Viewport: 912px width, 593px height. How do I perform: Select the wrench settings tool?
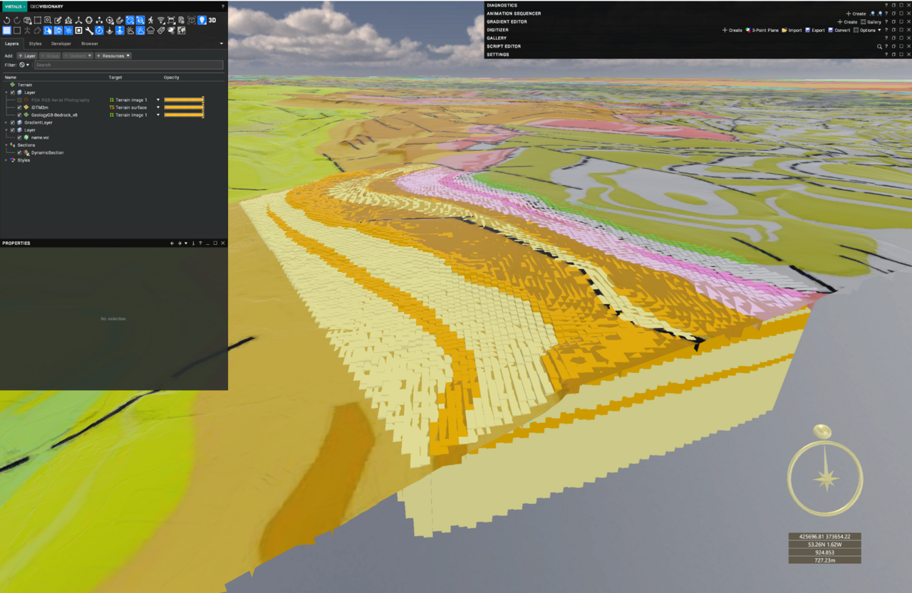(89, 31)
